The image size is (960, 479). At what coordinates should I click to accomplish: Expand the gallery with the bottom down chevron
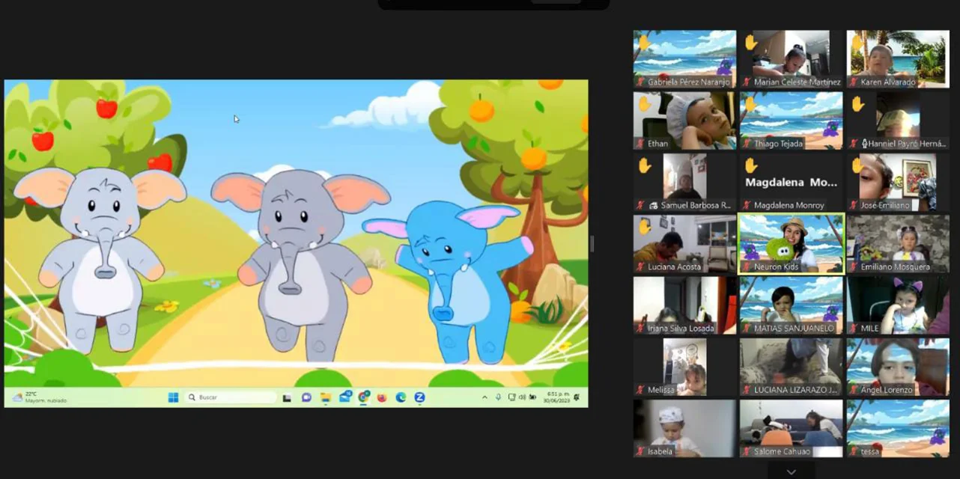click(791, 472)
